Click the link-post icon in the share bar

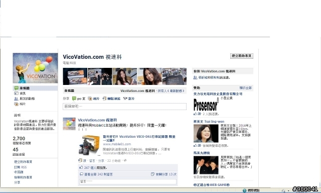click(x=104, y=99)
